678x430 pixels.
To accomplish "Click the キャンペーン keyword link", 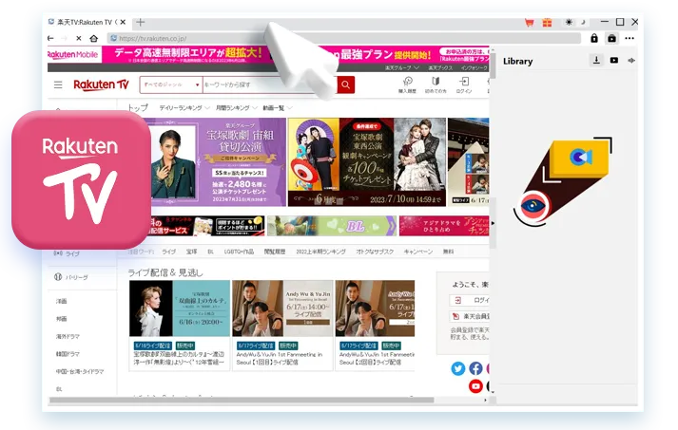I will 418,252.
